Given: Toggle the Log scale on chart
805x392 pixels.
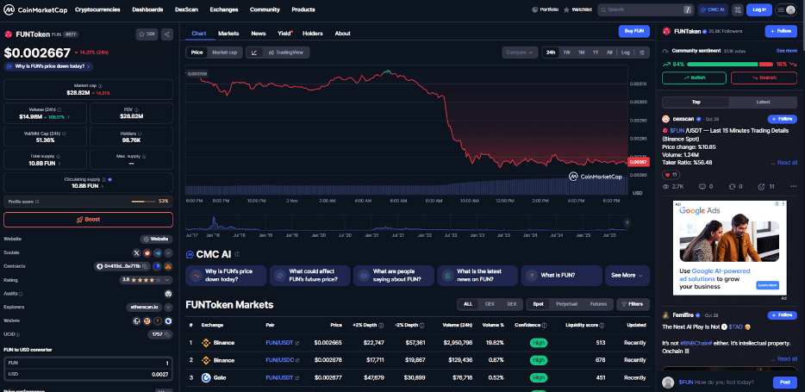Looking at the screenshot, I should (x=625, y=53).
